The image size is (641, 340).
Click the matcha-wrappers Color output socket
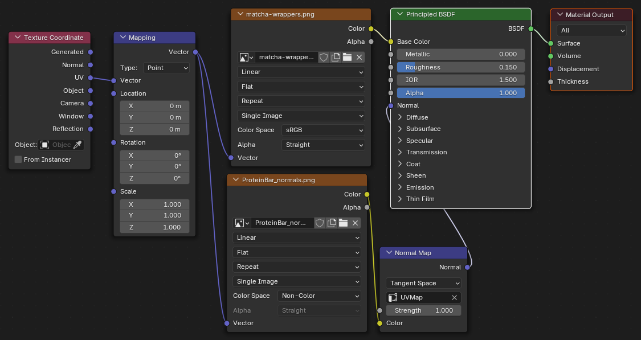tap(371, 28)
